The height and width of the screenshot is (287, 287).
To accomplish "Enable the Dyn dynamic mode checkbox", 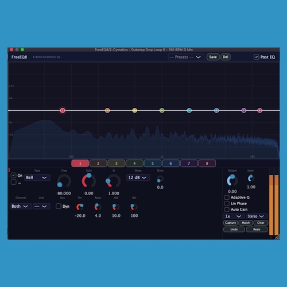I will pos(59,206).
